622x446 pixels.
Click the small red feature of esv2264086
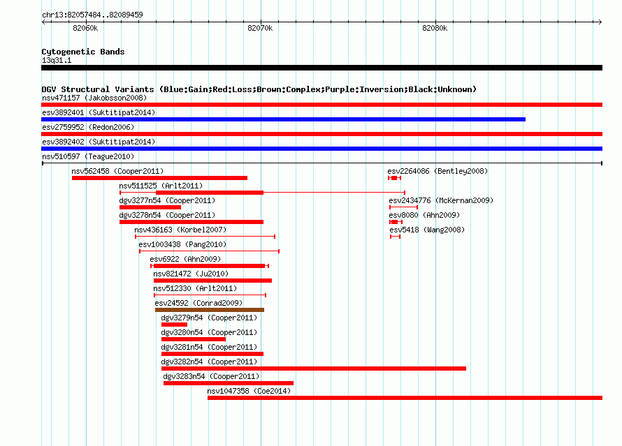[x=394, y=178]
